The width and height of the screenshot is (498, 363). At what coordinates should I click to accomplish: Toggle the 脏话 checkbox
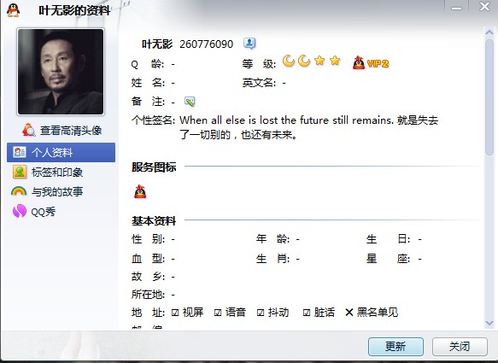[x=307, y=313]
